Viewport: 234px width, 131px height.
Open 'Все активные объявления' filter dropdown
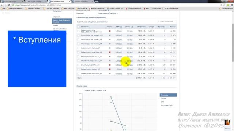pos(108,13)
